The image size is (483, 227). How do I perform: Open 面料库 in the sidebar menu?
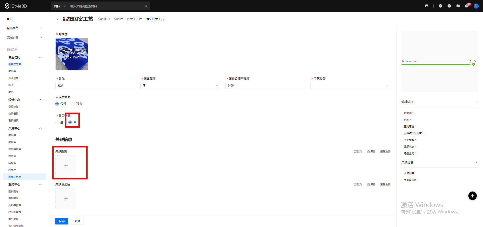pos(12,142)
